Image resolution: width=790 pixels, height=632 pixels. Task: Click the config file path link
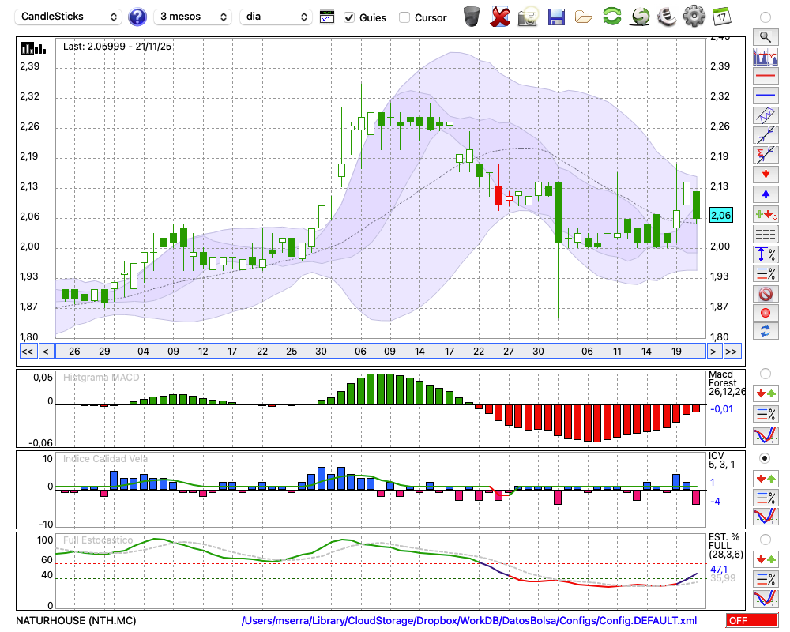click(x=469, y=621)
